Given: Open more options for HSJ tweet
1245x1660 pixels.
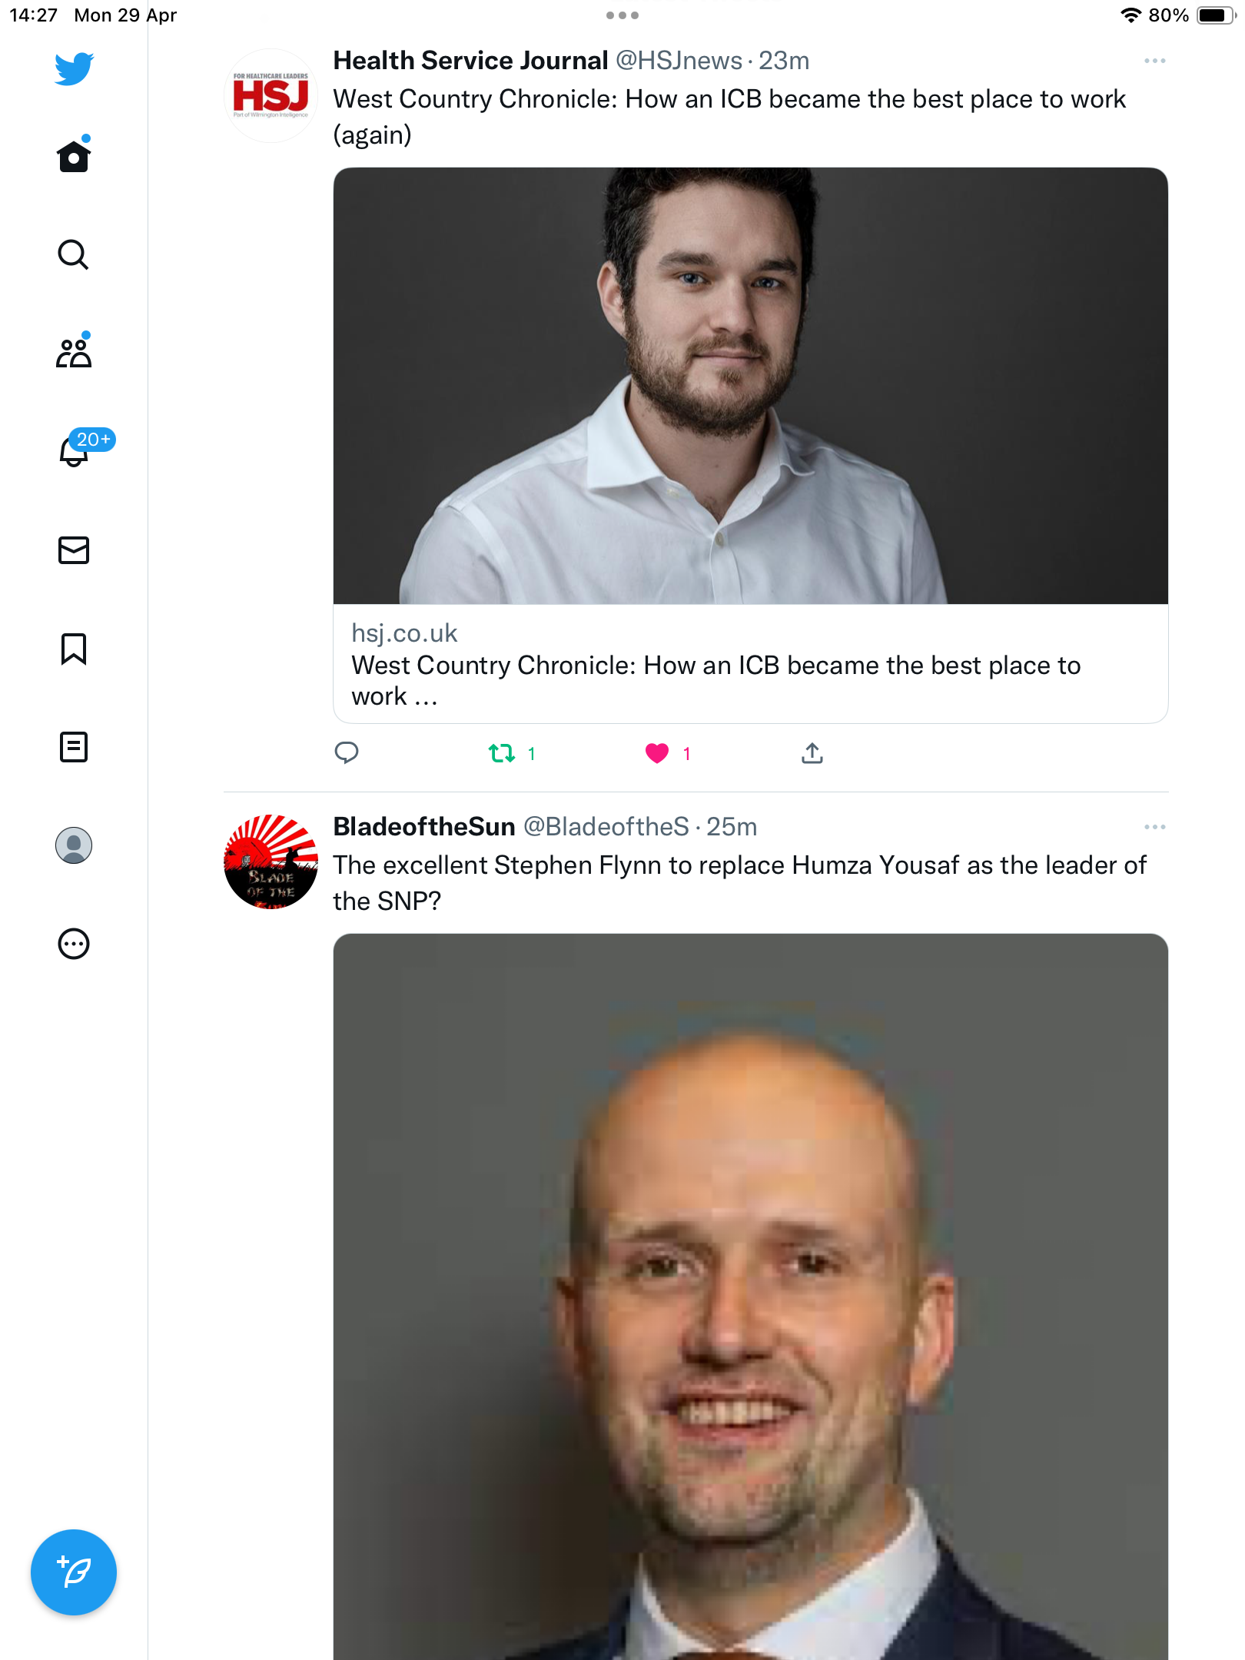Looking at the screenshot, I should pyautogui.click(x=1155, y=61).
